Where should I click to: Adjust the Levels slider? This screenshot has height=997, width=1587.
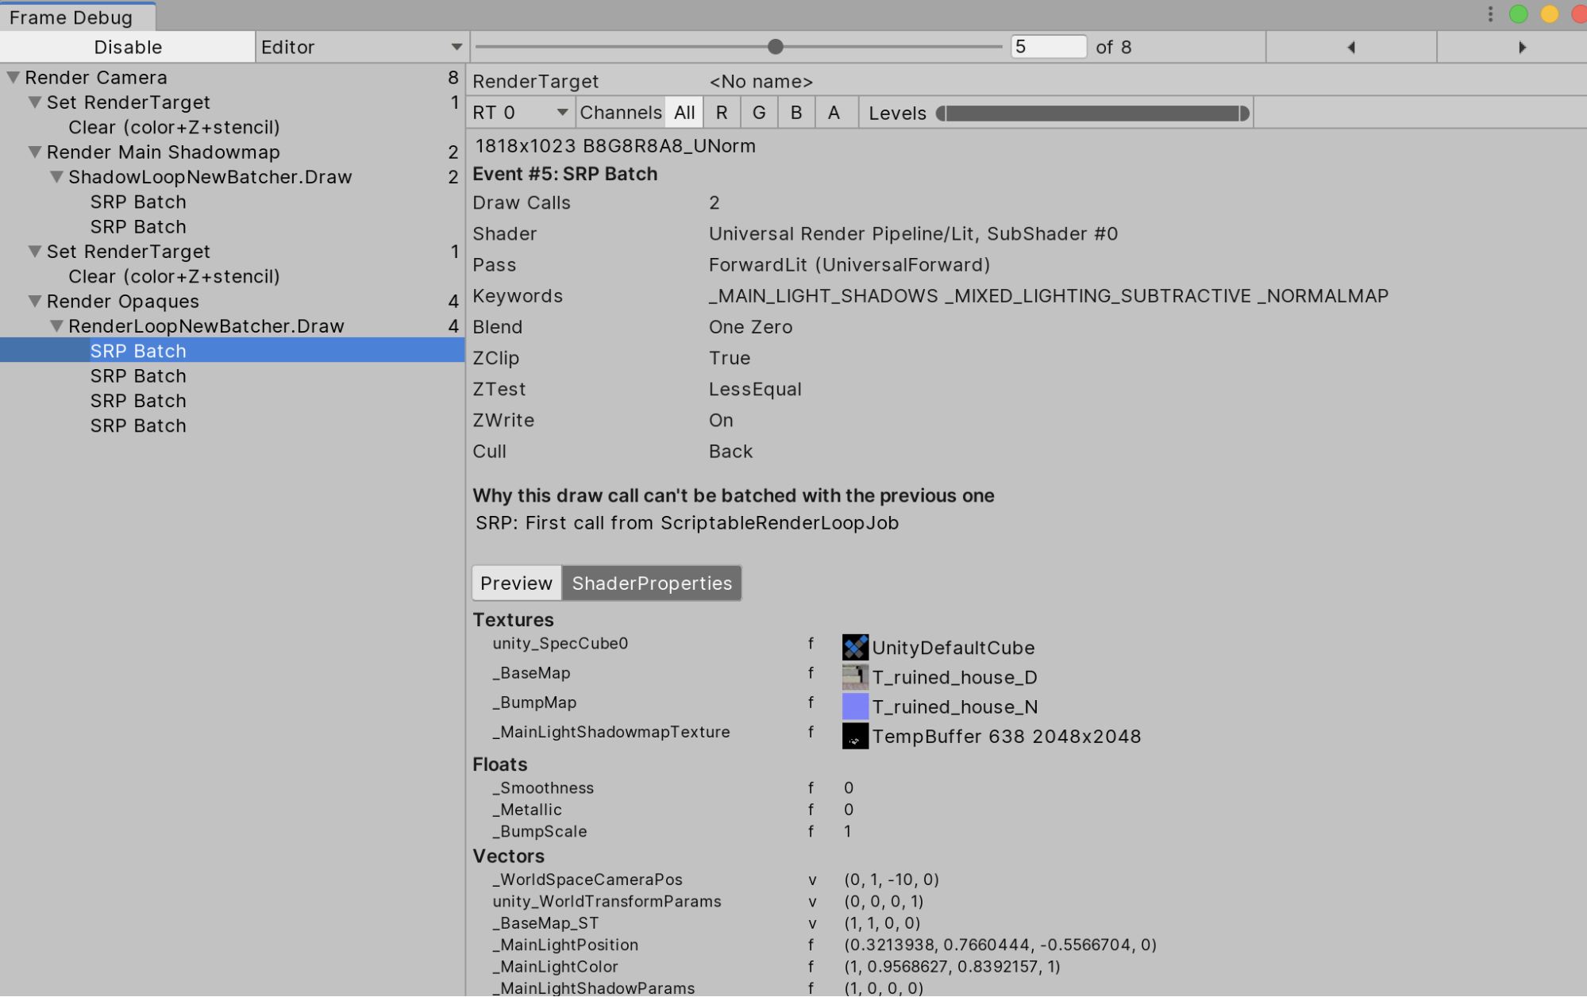(1092, 114)
